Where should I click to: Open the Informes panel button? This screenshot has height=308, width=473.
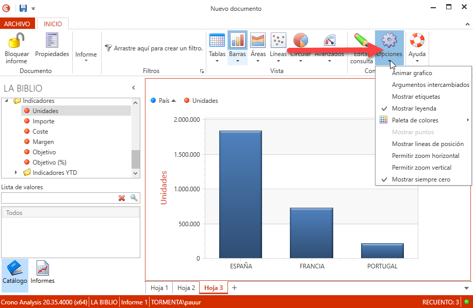click(x=42, y=272)
